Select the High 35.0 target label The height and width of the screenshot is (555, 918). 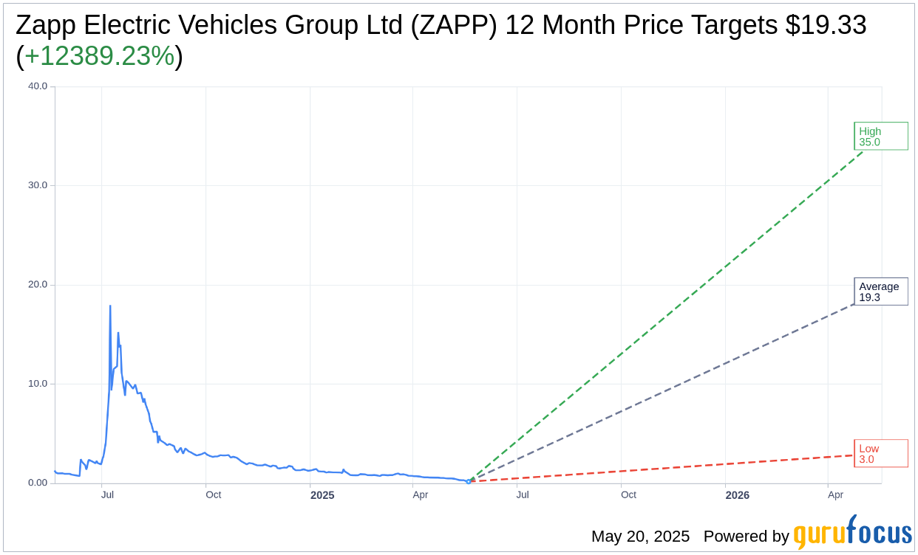(x=881, y=136)
